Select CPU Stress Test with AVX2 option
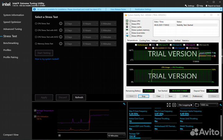The width and height of the screenshot is (223, 140). pos(36,37)
